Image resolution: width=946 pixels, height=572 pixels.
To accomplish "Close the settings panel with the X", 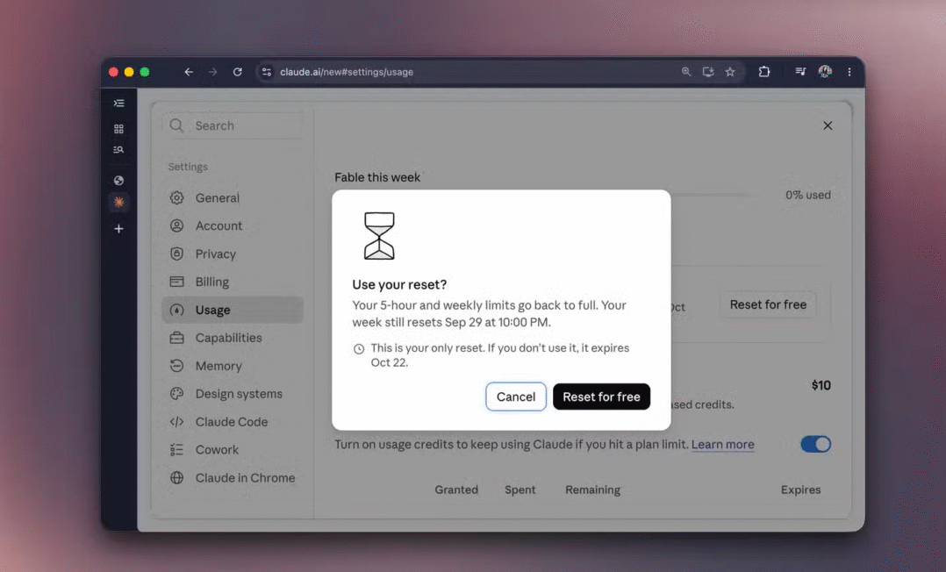I will 828,125.
